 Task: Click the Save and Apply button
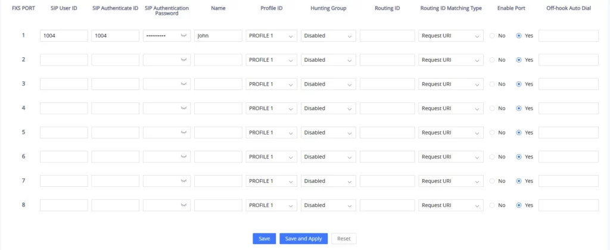[x=303, y=239]
